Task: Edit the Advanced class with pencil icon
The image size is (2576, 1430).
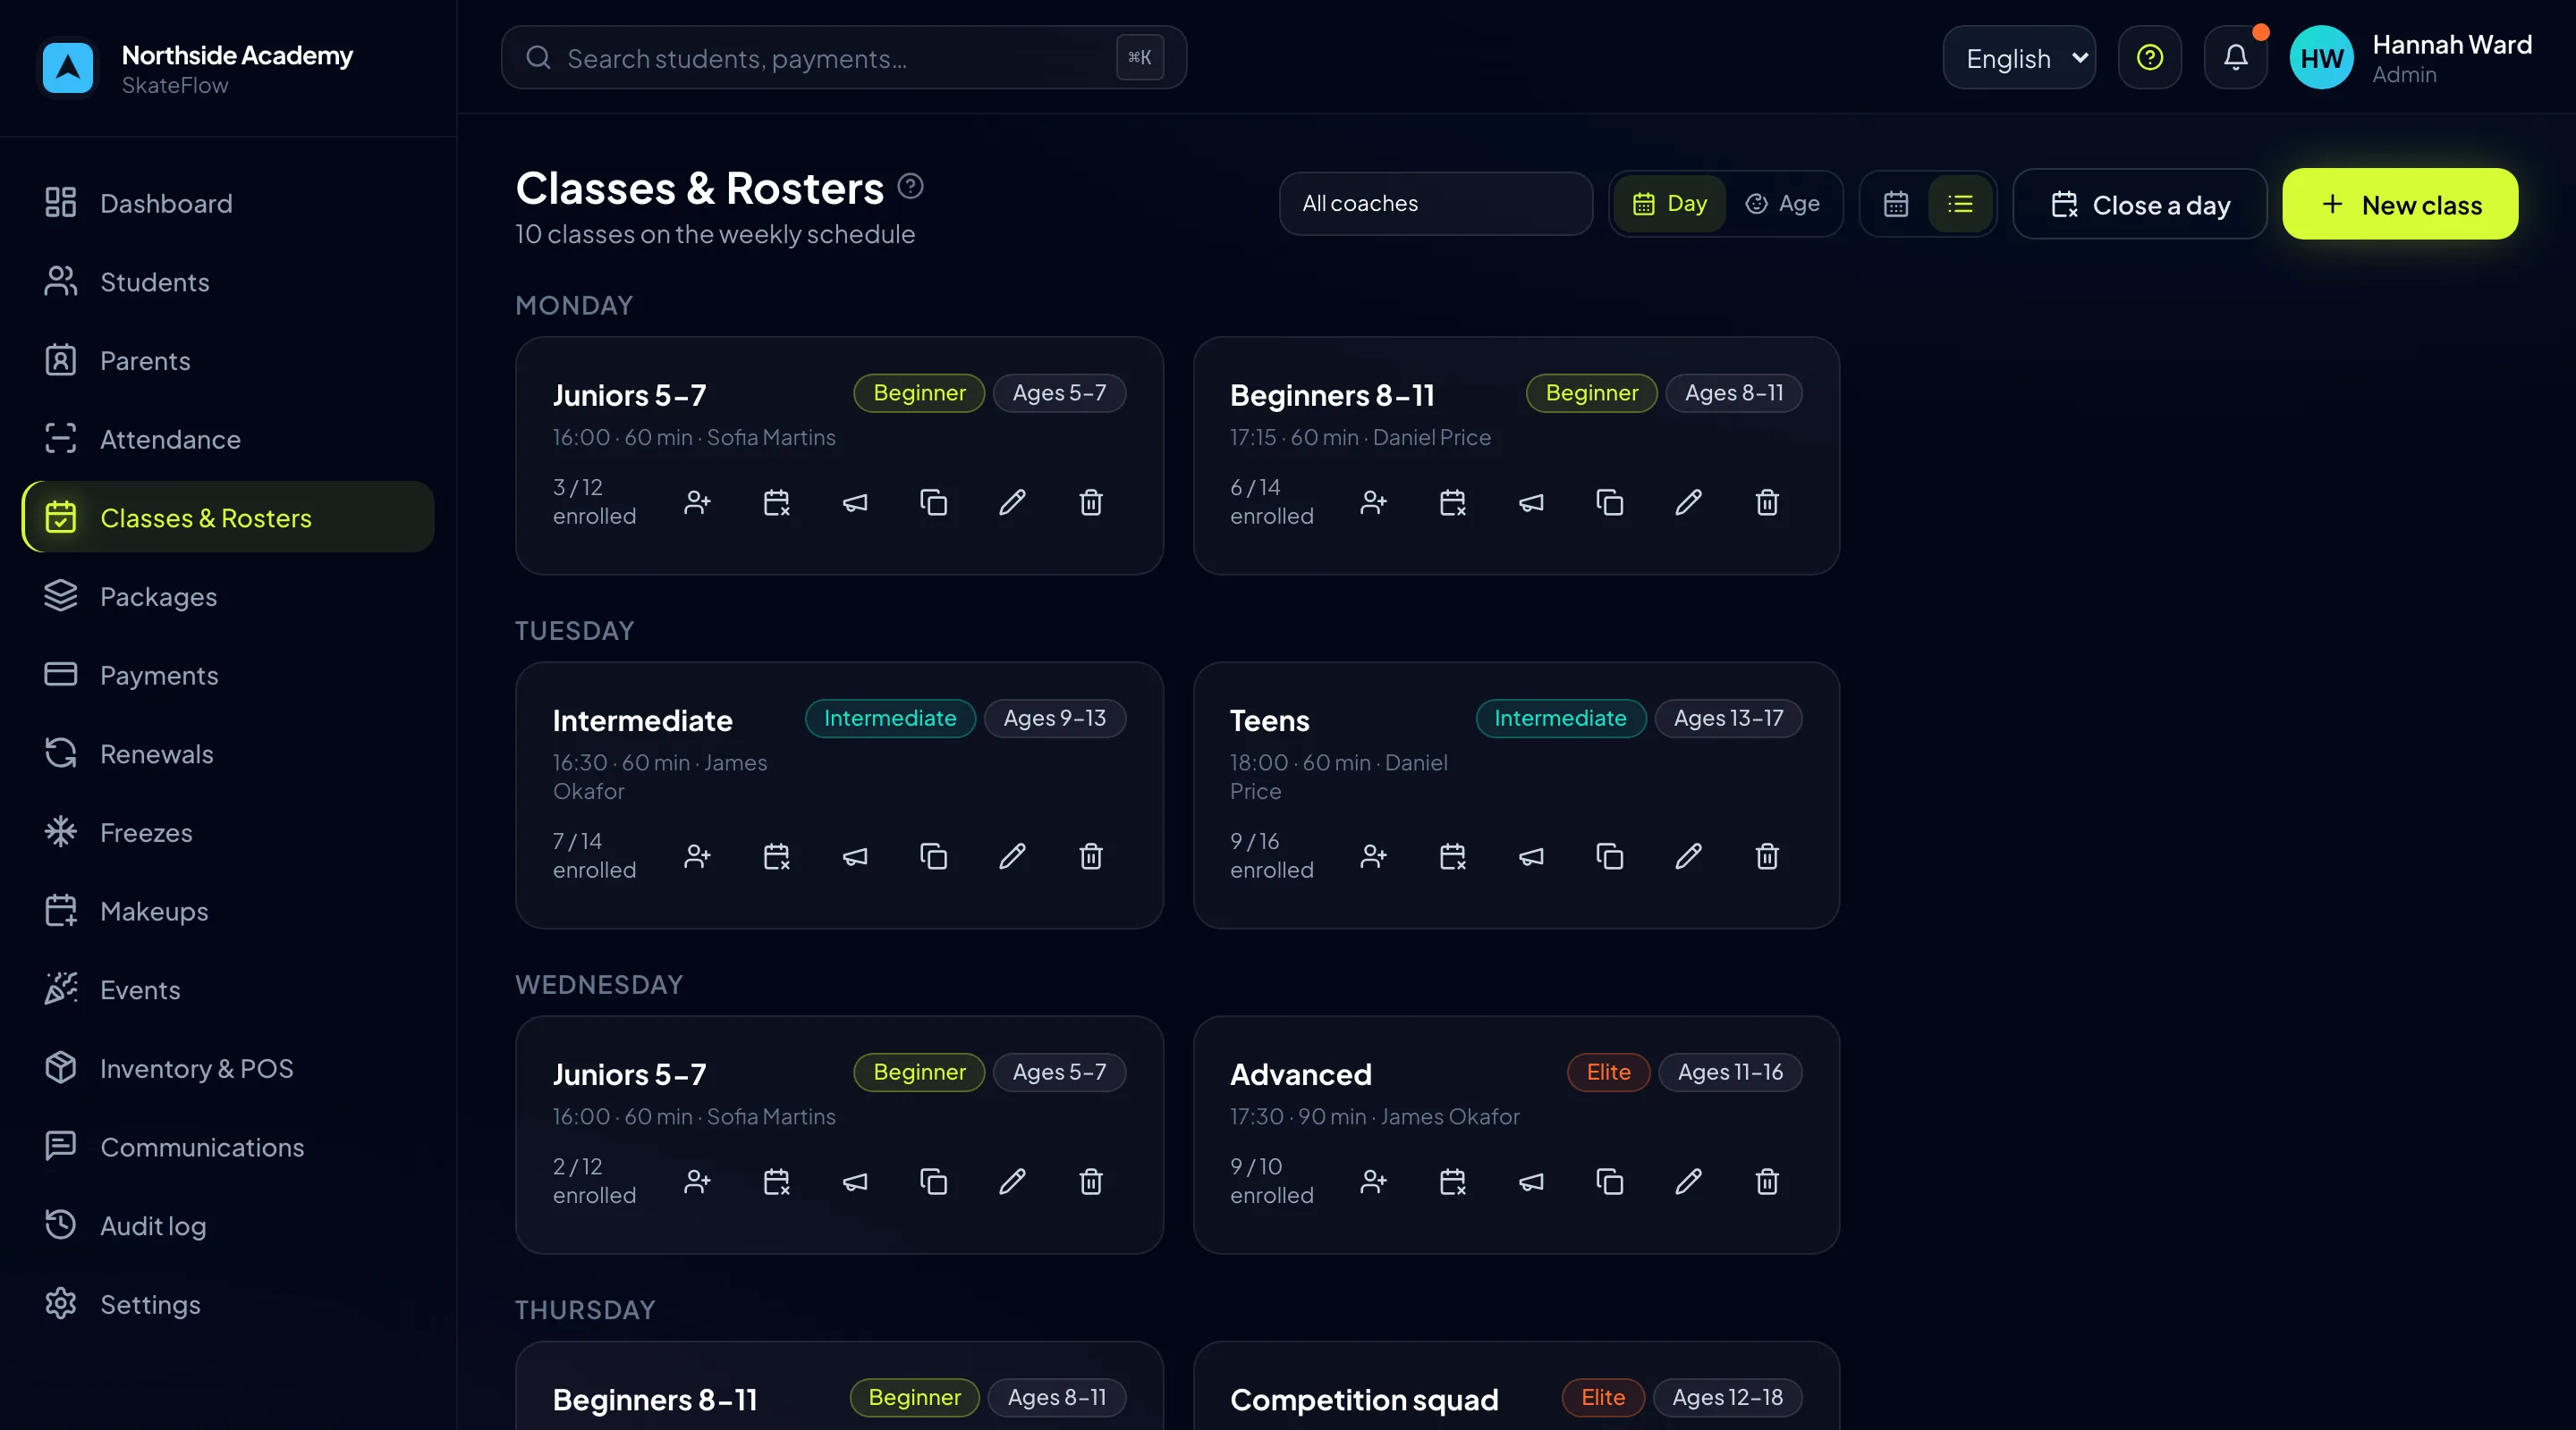Action: coord(1688,1182)
